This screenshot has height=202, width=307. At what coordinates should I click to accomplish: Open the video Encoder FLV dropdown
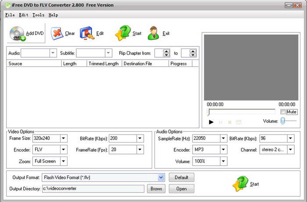(x=64, y=150)
